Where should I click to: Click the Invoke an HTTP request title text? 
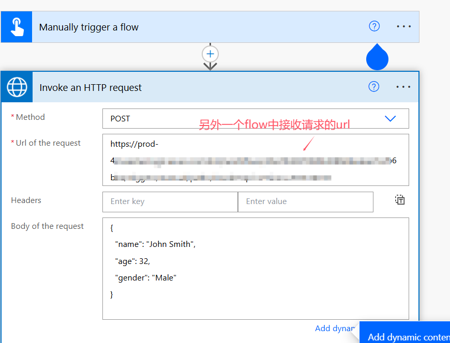click(x=91, y=87)
